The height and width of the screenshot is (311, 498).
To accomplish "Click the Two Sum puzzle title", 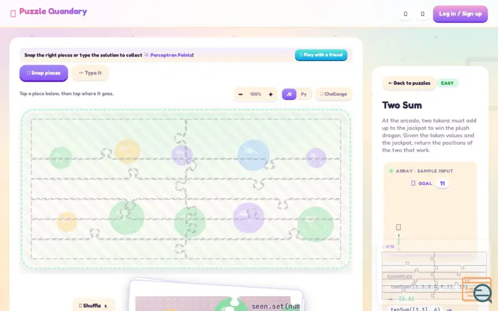I will click(402, 105).
